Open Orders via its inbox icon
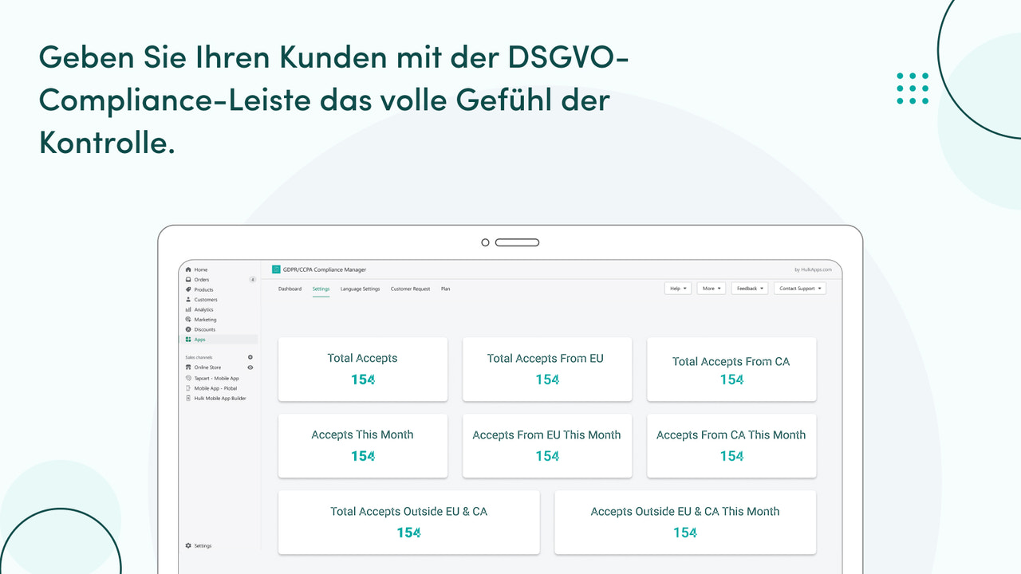1021x574 pixels. click(x=188, y=280)
